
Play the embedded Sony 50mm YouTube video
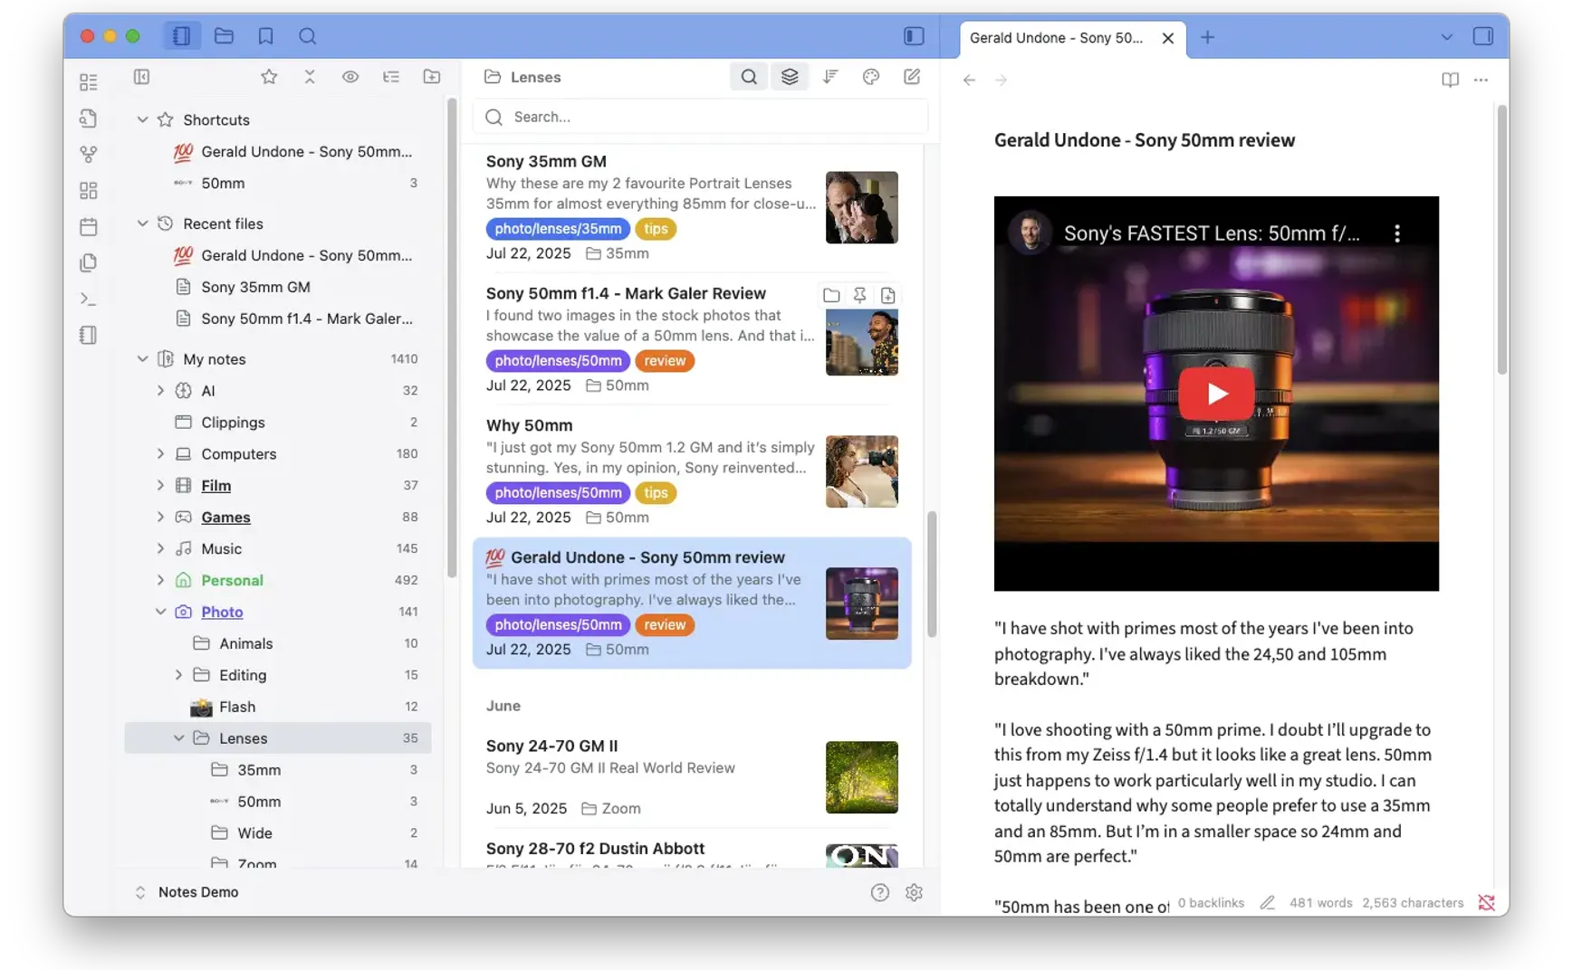pyautogui.click(x=1216, y=393)
